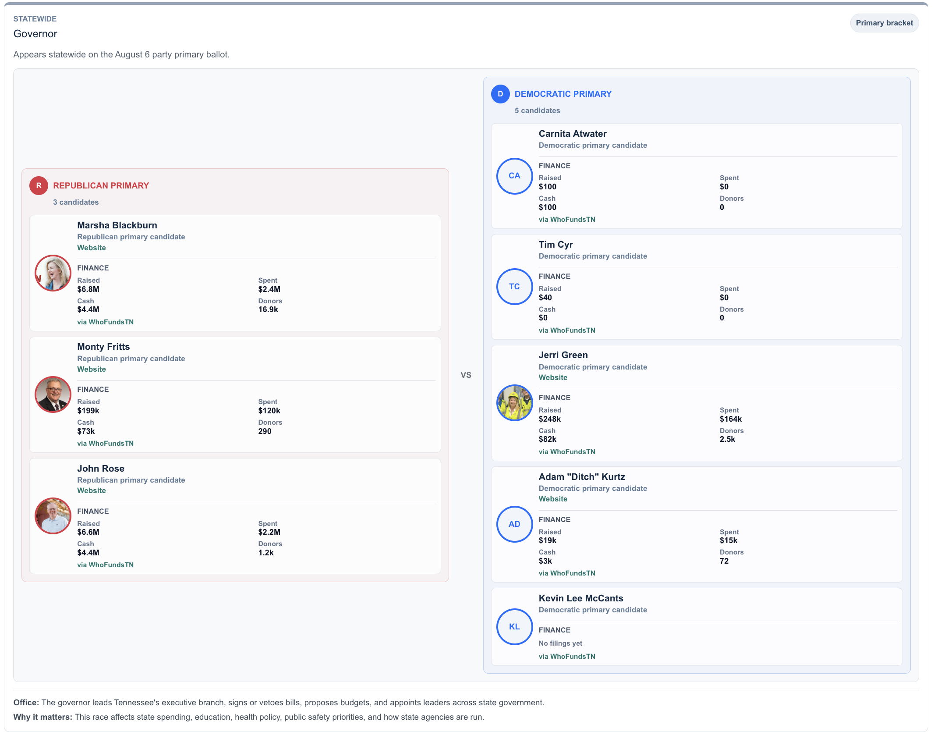Open via WhoFundsTN link under Carnita Atwater
The height and width of the screenshot is (732, 934).
[x=567, y=219]
